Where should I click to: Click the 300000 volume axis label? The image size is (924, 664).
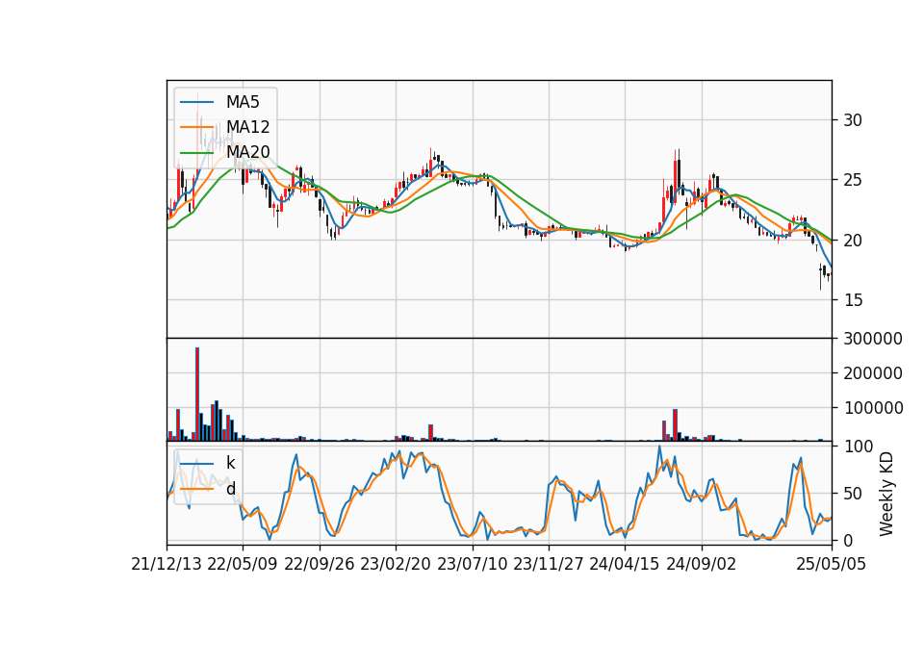tap(873, 339)
